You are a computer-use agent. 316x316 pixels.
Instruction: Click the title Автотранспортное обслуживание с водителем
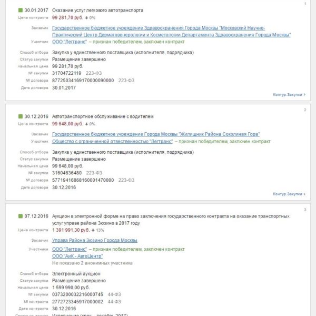103,116
